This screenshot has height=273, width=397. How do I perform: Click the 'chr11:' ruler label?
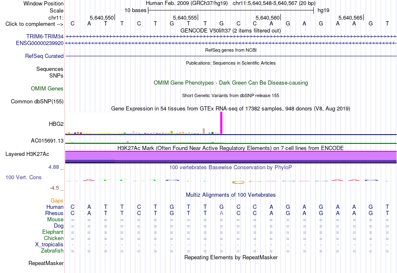(56, 18)
